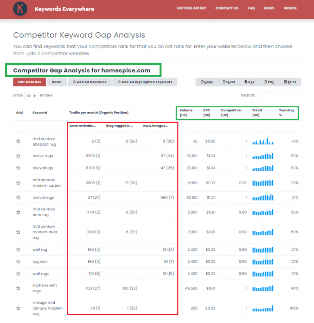Click the '-6%' trending value

click(x=295, y=141)
